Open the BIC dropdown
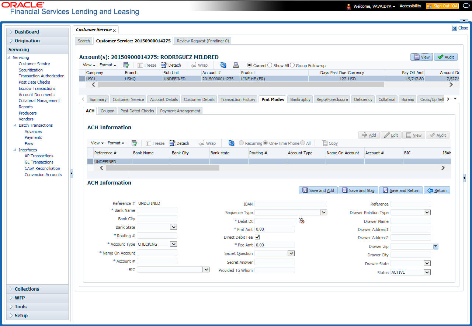Viewport: 472px width, 326px height. tap(206, 270)
